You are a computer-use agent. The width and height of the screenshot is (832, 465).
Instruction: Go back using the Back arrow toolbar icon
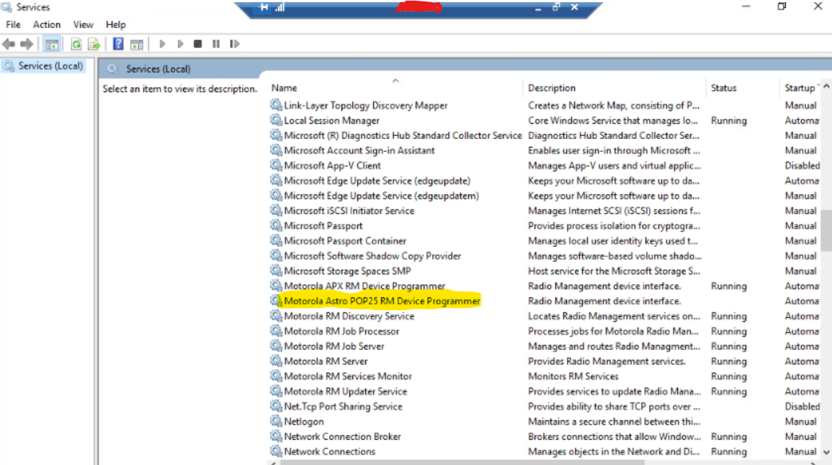9,44
